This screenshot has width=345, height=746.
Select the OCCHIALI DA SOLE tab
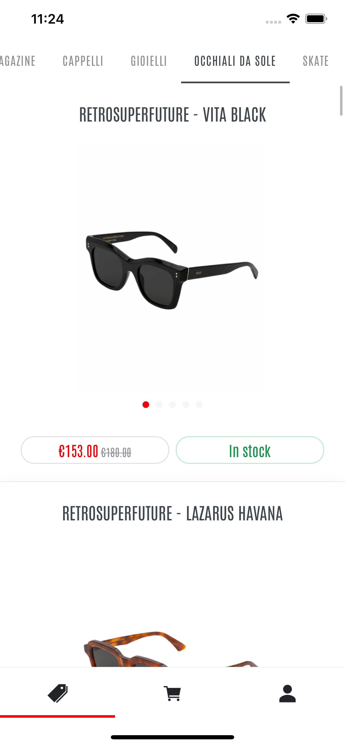coord(235,61)
